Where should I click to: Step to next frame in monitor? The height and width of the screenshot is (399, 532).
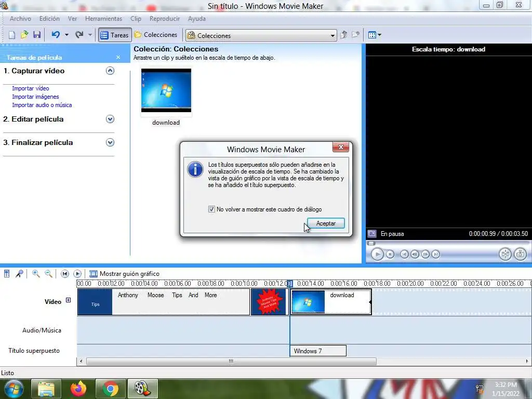point(425,254)
